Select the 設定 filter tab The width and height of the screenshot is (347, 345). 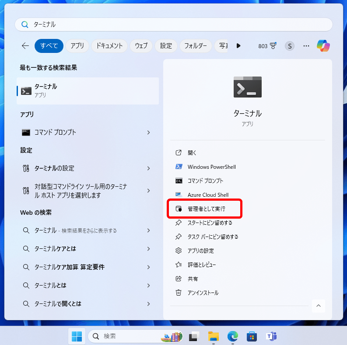pyautogui.click(x=166, y=46)
